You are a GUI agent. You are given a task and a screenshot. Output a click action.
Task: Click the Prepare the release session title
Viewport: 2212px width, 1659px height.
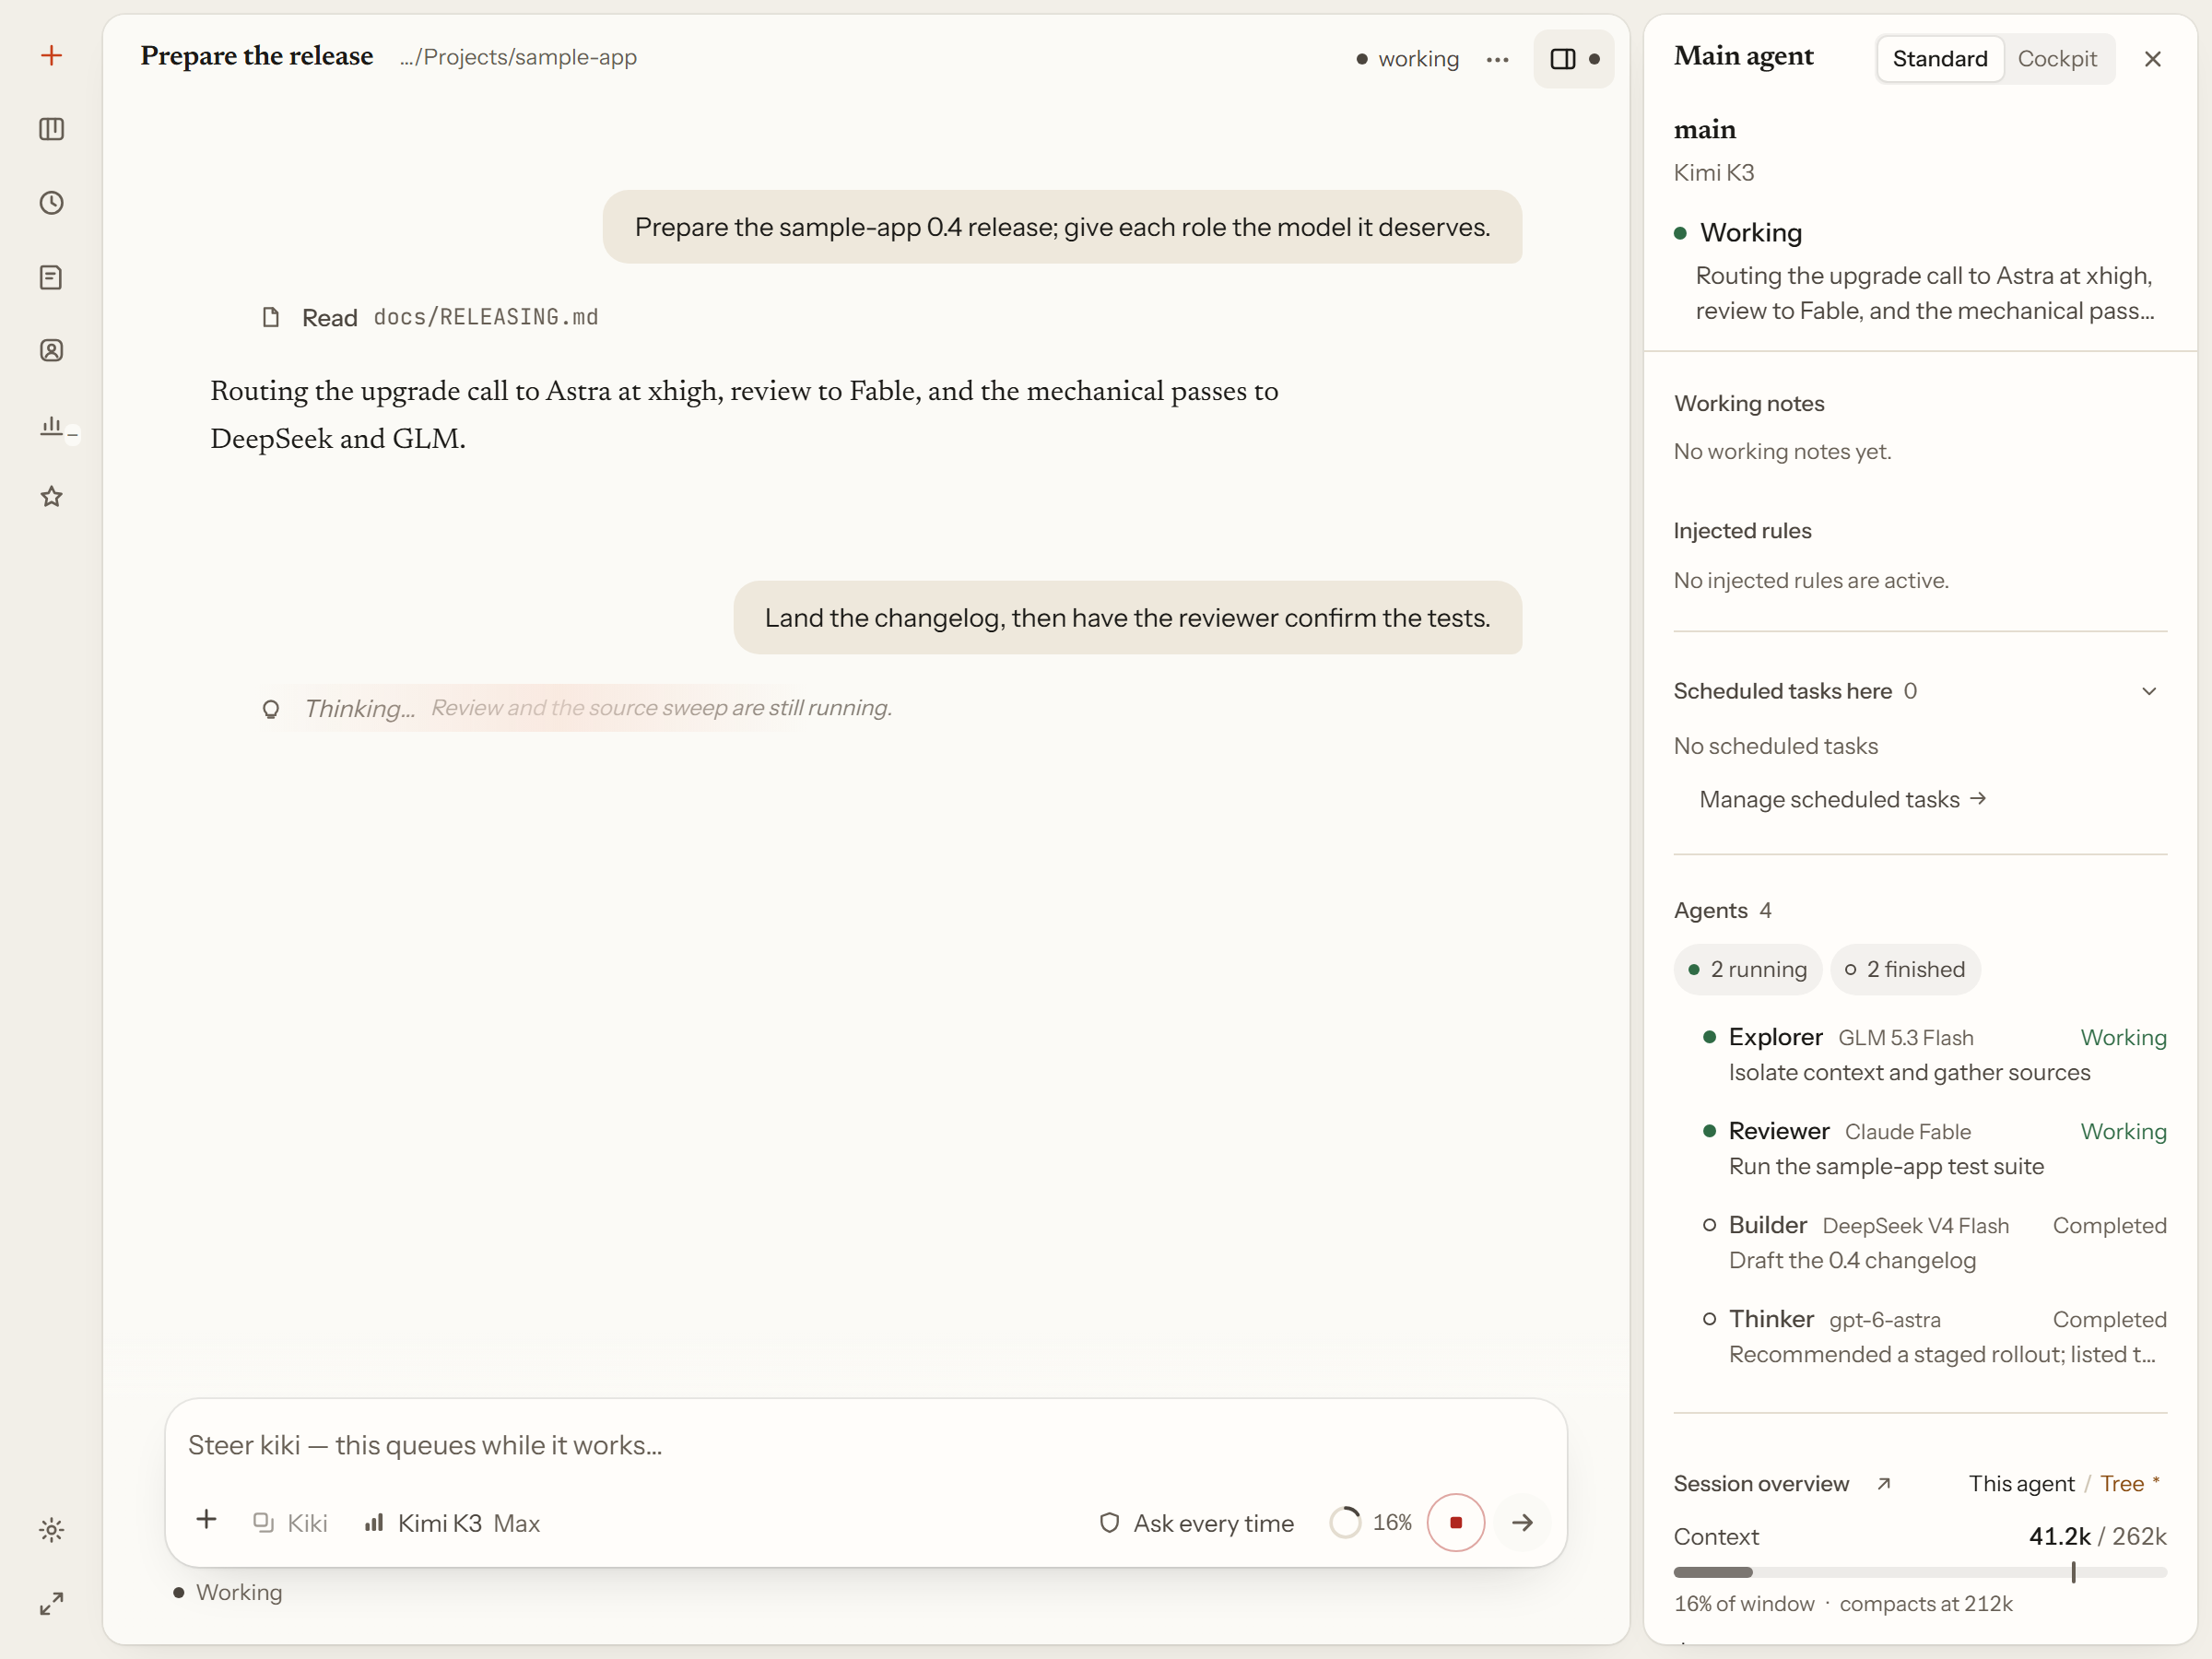pos(257,57)
